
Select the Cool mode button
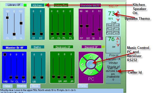pos(116,25)
